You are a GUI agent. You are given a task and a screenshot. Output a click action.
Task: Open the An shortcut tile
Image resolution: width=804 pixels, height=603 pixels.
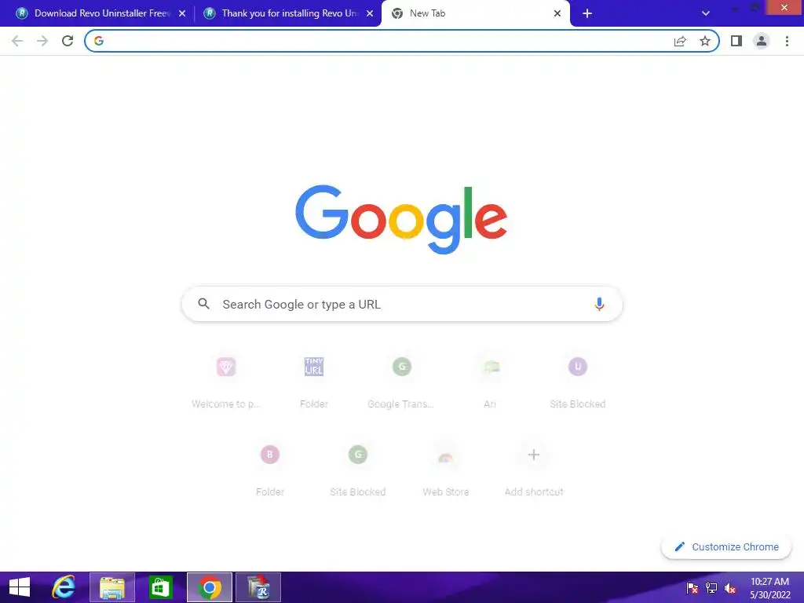coord(490,382)
